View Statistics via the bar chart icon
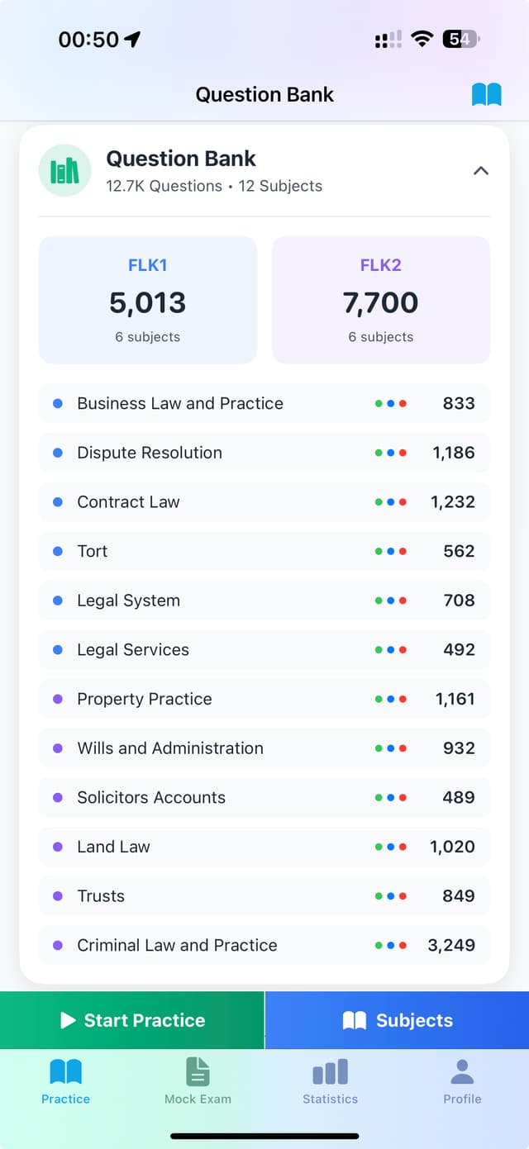 point(330,1071)
